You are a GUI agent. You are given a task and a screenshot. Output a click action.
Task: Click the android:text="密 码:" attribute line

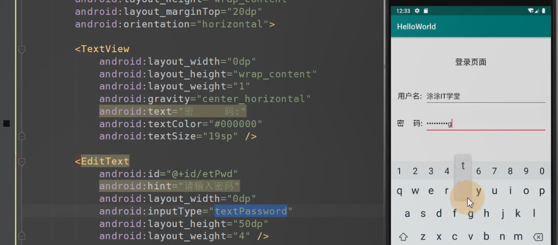[x=173, y=111]
